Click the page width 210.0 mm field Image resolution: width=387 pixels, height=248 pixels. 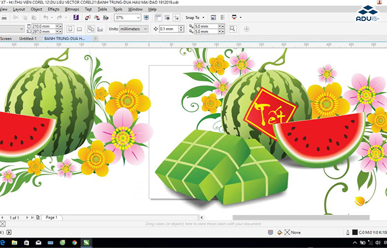pos(44,26)
